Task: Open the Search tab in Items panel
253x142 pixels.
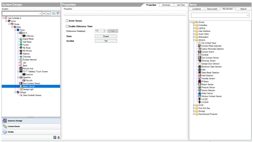Action: pyautogui.click(x=243, y=9)
